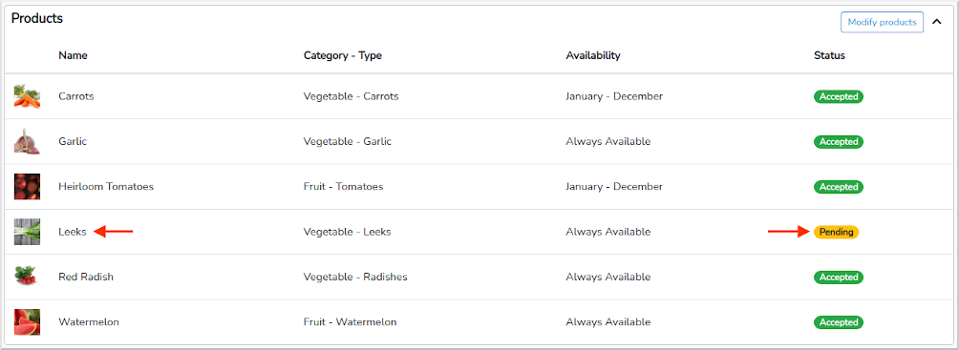Image resolution: width=959 pixels, height=350 pixels.
Task: Open the Heirloom Tomatoes thumbnail
Action: point(27,187)
